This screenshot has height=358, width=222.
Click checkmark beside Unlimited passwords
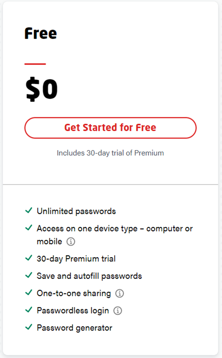pos(29,210)
